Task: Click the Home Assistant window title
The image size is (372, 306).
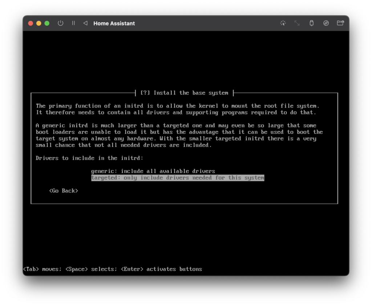Action: click(114, 23)
